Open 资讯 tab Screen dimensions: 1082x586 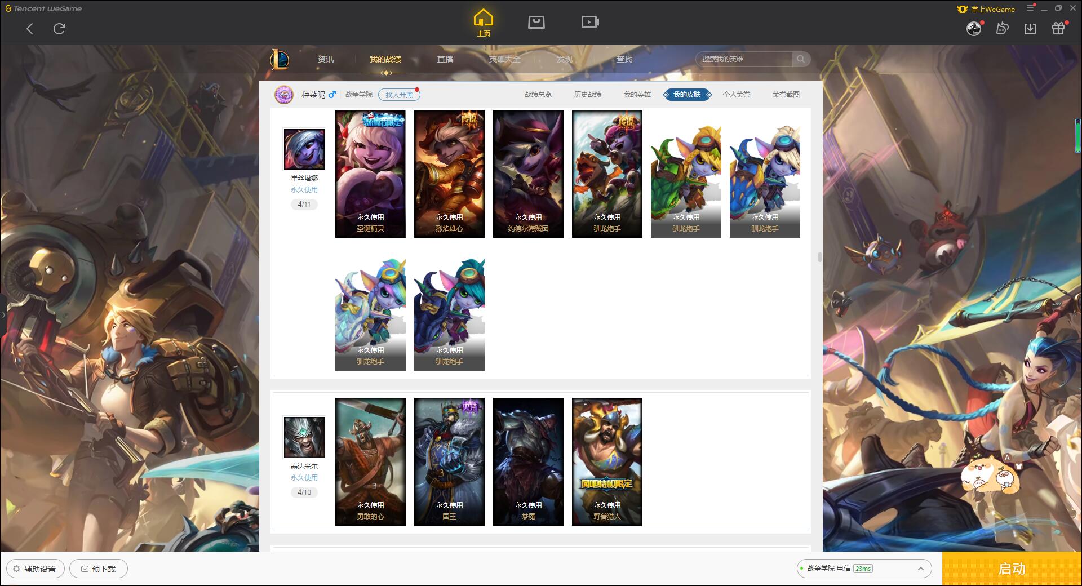326,59
